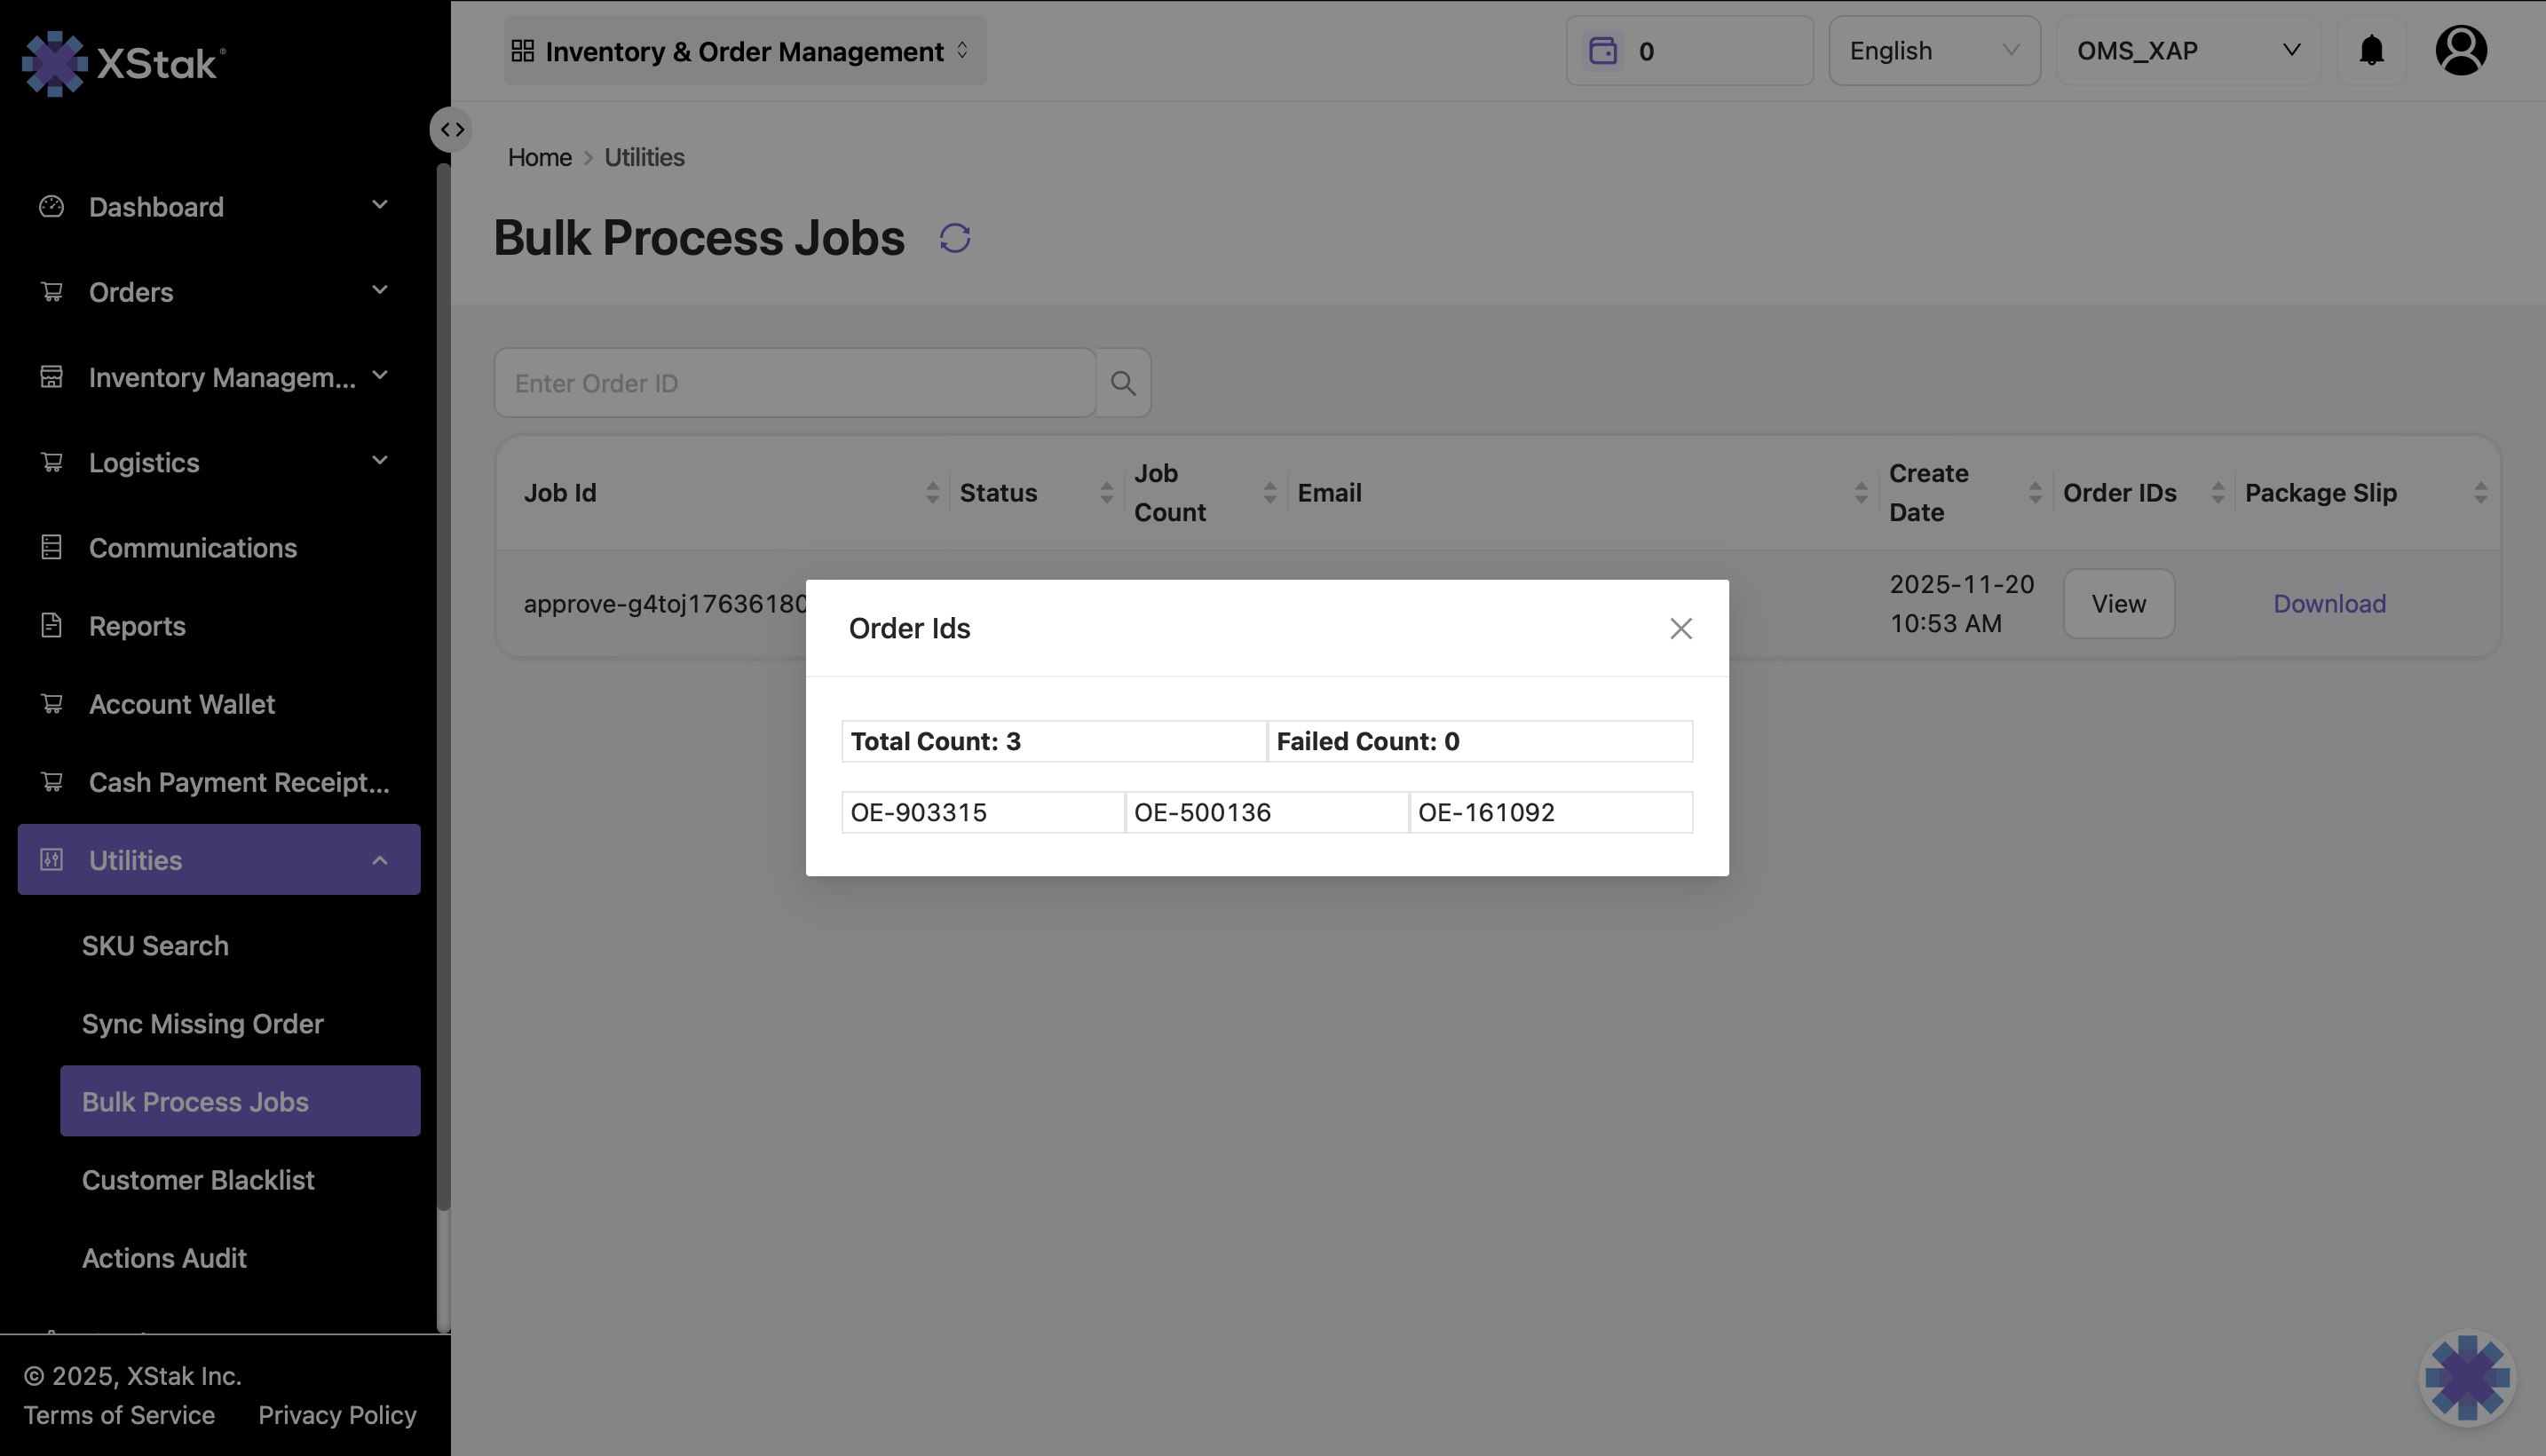Click the XStak logo
This screenshot has height=1456, width=2546.
click(x=123, y=64)
